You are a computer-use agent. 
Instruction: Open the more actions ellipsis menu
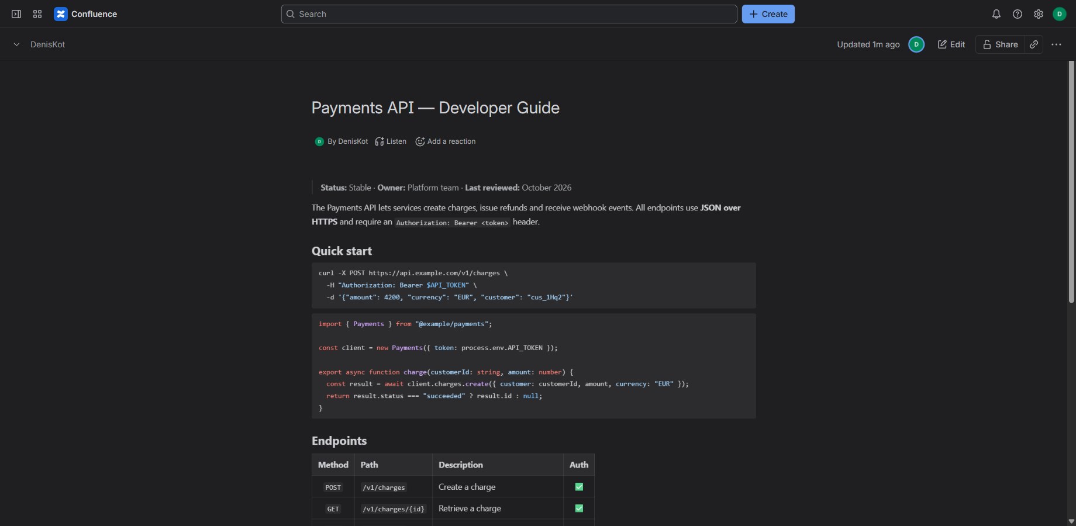(1056, 44)
